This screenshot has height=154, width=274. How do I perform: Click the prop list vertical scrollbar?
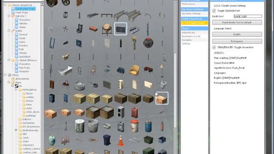pyautogui.click(x=175, y=90)
